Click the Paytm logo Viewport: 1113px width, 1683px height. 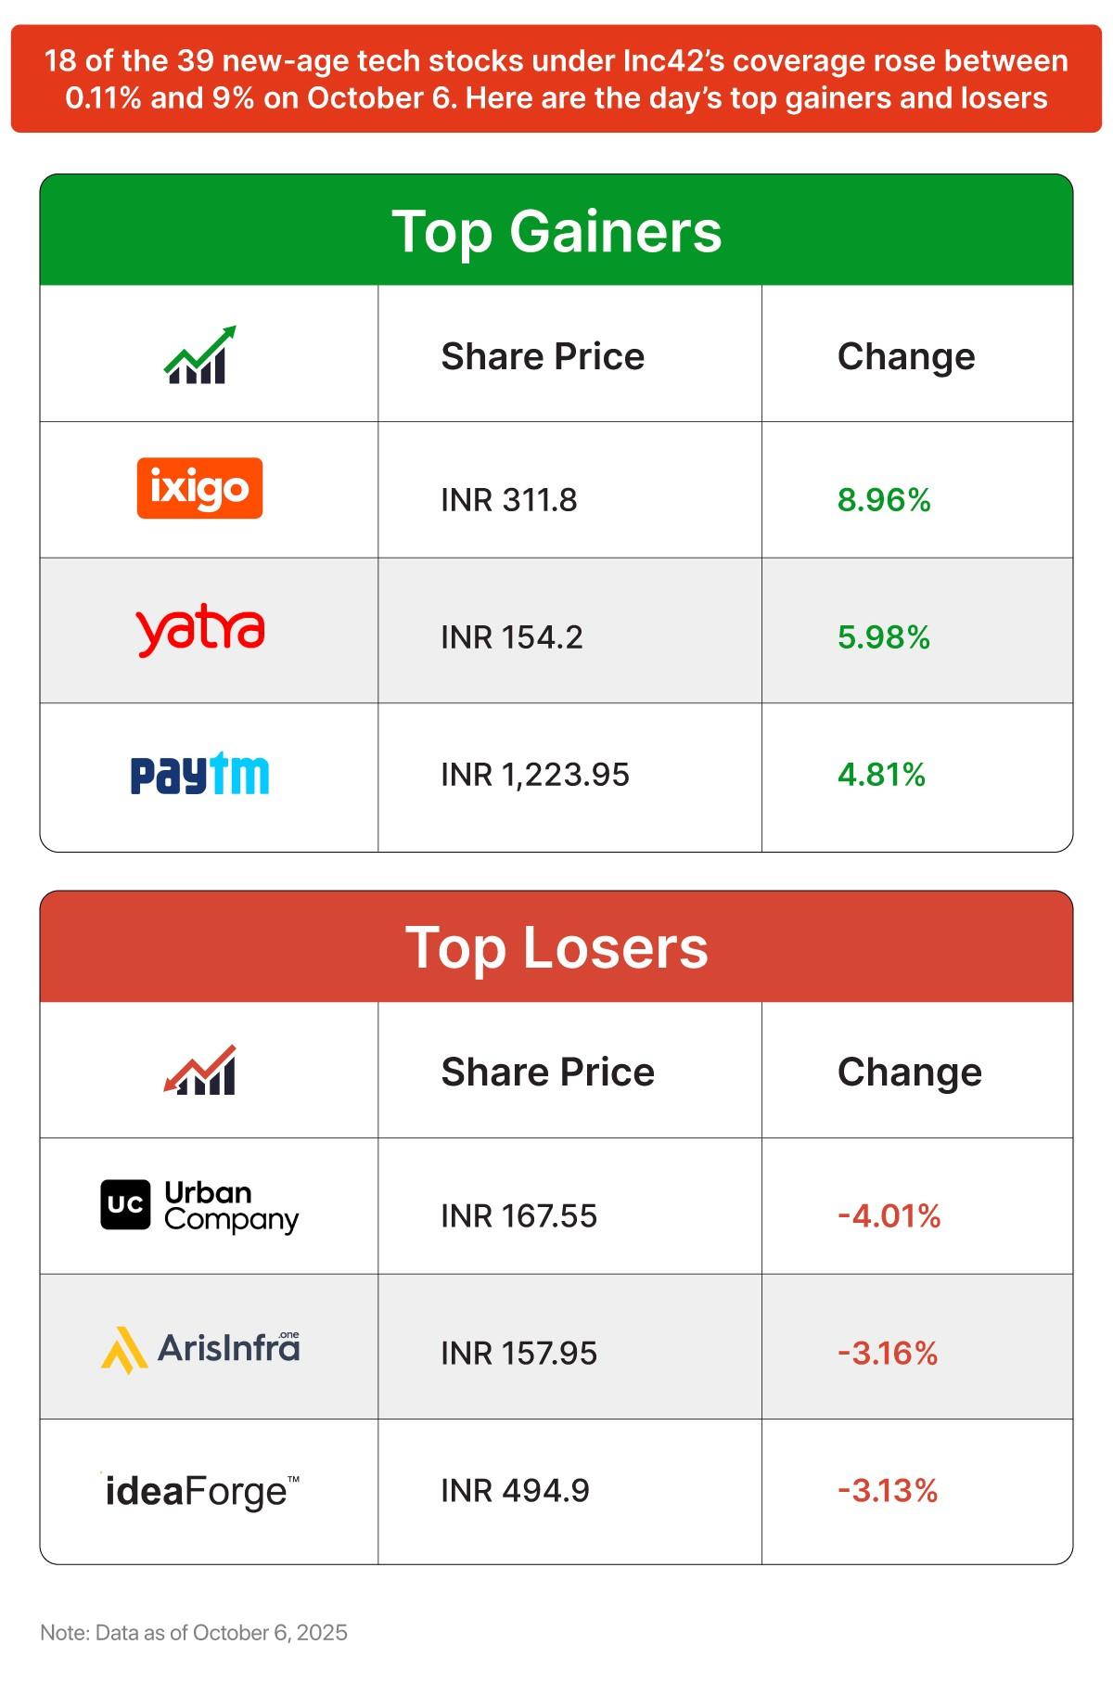click(x=199, y=775)
